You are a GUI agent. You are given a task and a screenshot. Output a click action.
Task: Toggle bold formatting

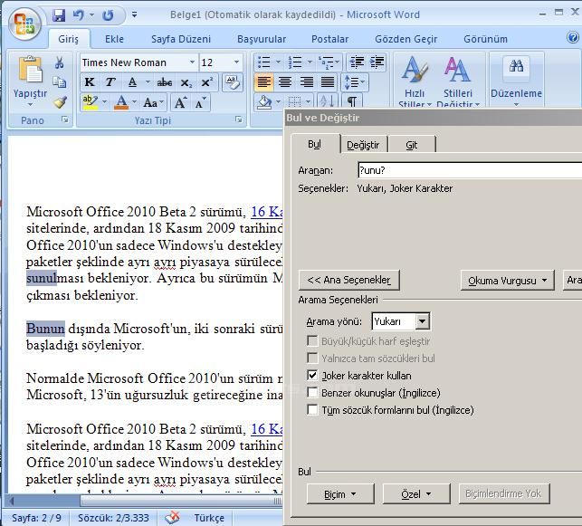pos(90,82)
